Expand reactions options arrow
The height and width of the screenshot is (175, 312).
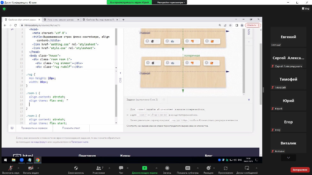[x=214, y=168]
